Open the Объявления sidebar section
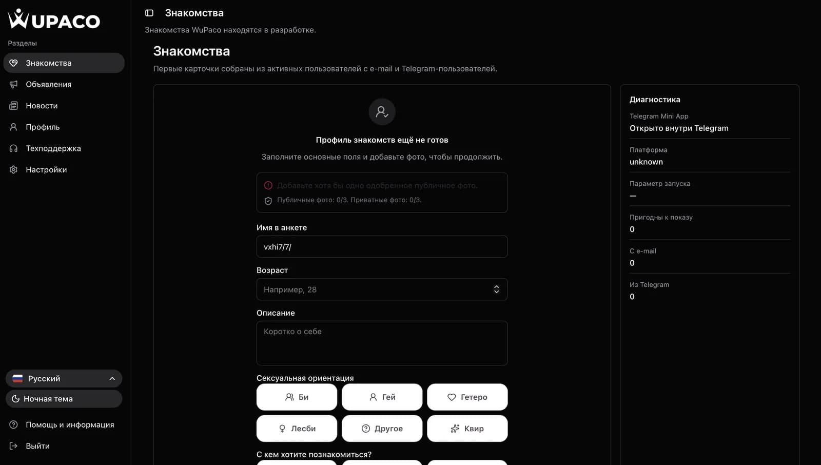821x465 pixels. [x=64, y=84]
